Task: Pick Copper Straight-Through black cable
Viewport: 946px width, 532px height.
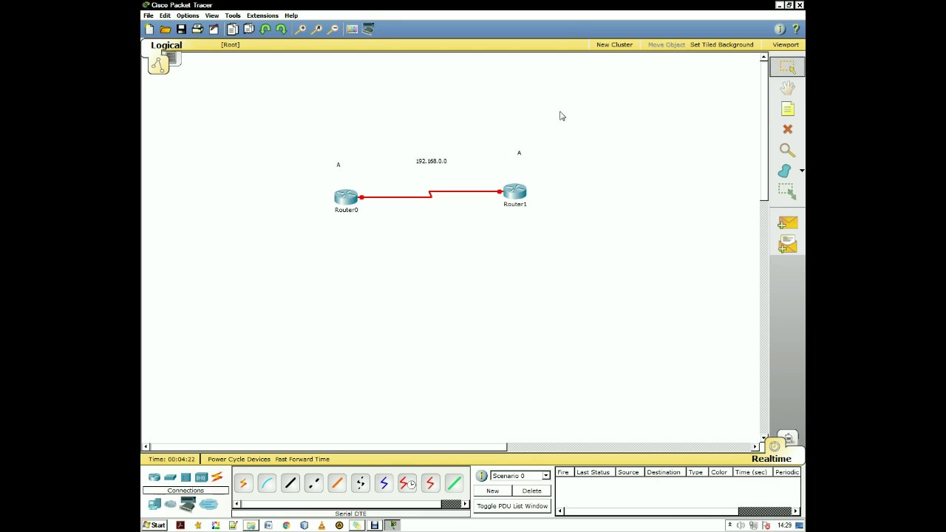Action: pos(290,483)
